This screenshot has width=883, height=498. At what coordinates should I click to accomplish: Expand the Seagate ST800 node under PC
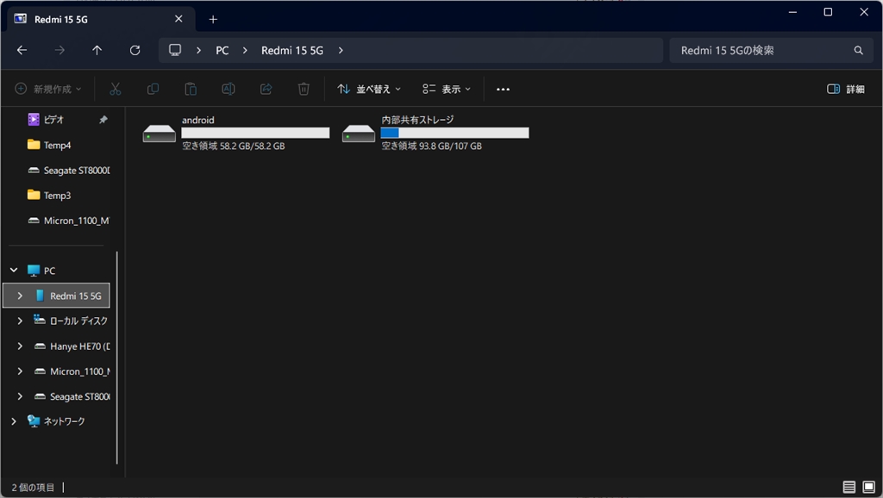coord(21,396)
